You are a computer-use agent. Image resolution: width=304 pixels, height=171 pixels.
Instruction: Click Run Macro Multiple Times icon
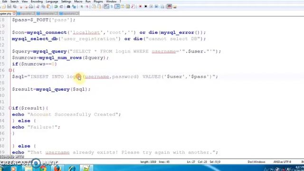point(156,7)
